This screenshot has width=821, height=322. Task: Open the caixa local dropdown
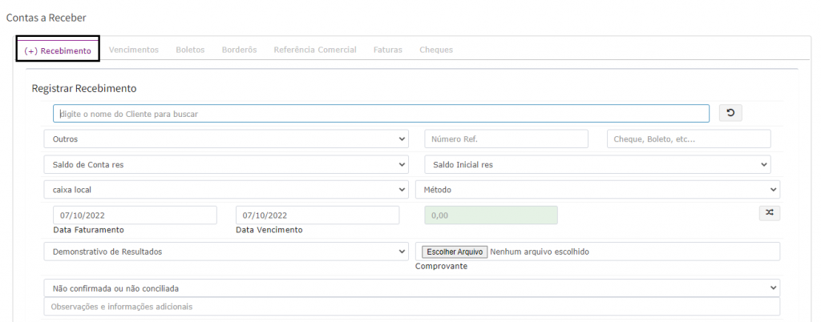(226, 190)
